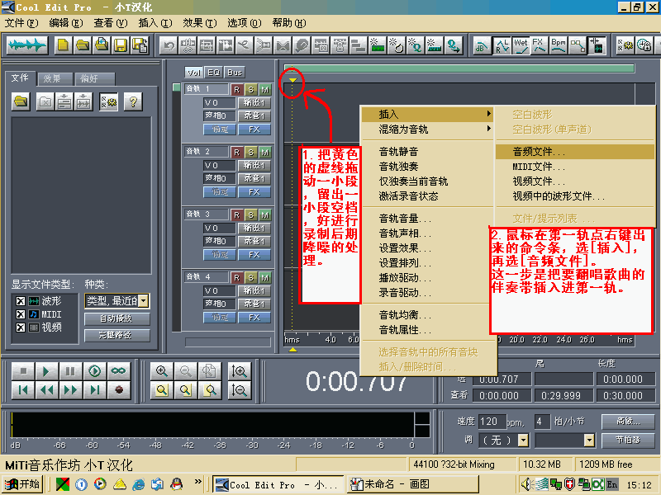
Task: Click the question mark help icon
Action: [133, 101]
